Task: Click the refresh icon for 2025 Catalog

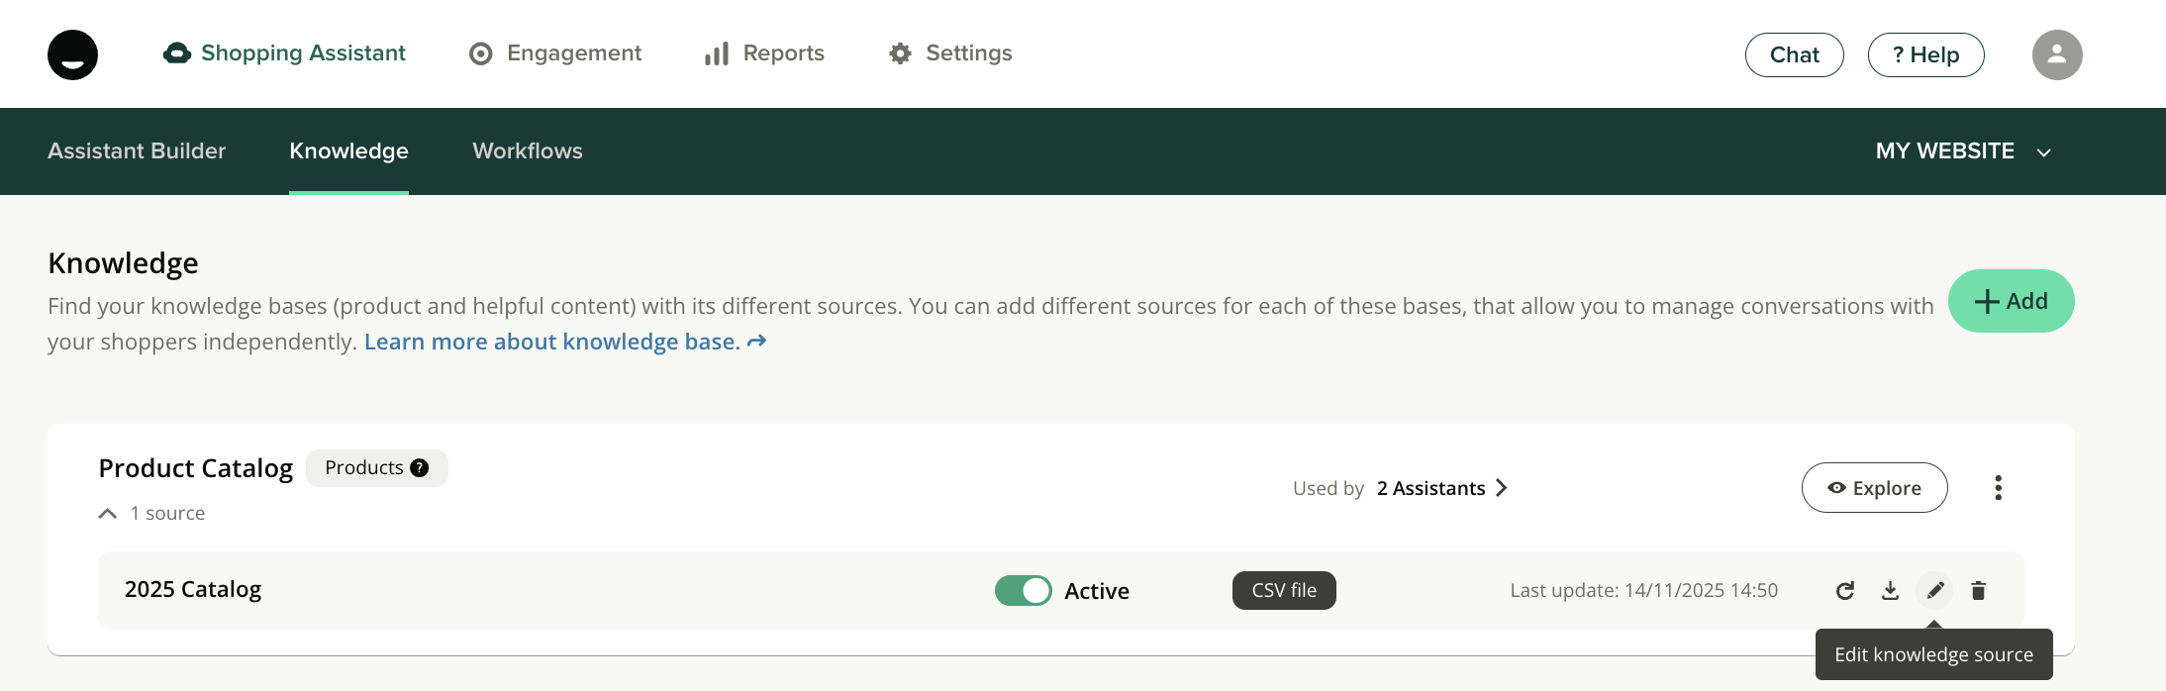Action: (1844, 591)
